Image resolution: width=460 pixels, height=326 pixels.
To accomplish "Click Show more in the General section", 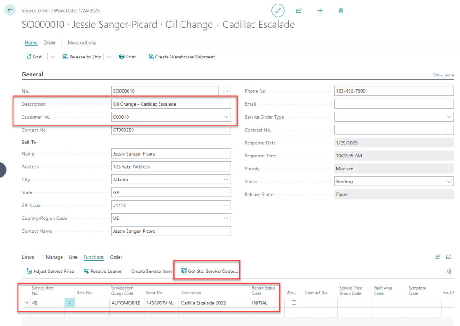I will [x=444, y=75].
